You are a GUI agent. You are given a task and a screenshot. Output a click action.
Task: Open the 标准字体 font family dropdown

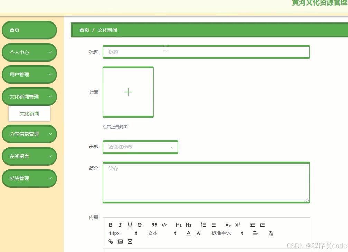[x=227, y=233]
